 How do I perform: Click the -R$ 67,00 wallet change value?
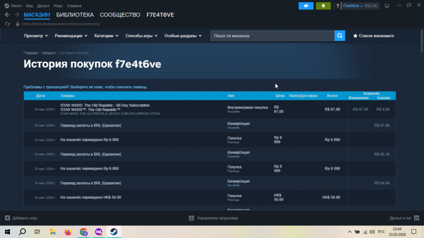pos(360,109)
